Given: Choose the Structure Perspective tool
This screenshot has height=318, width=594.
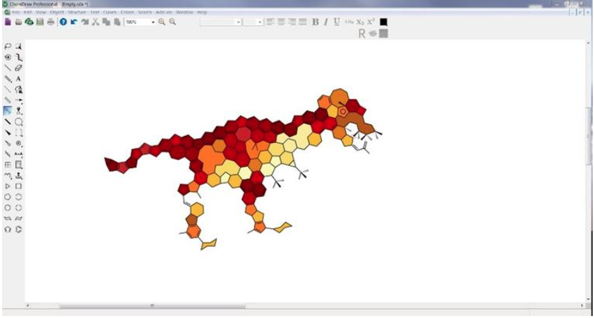Looking at the screenshot, I should [x=8, y=57].
